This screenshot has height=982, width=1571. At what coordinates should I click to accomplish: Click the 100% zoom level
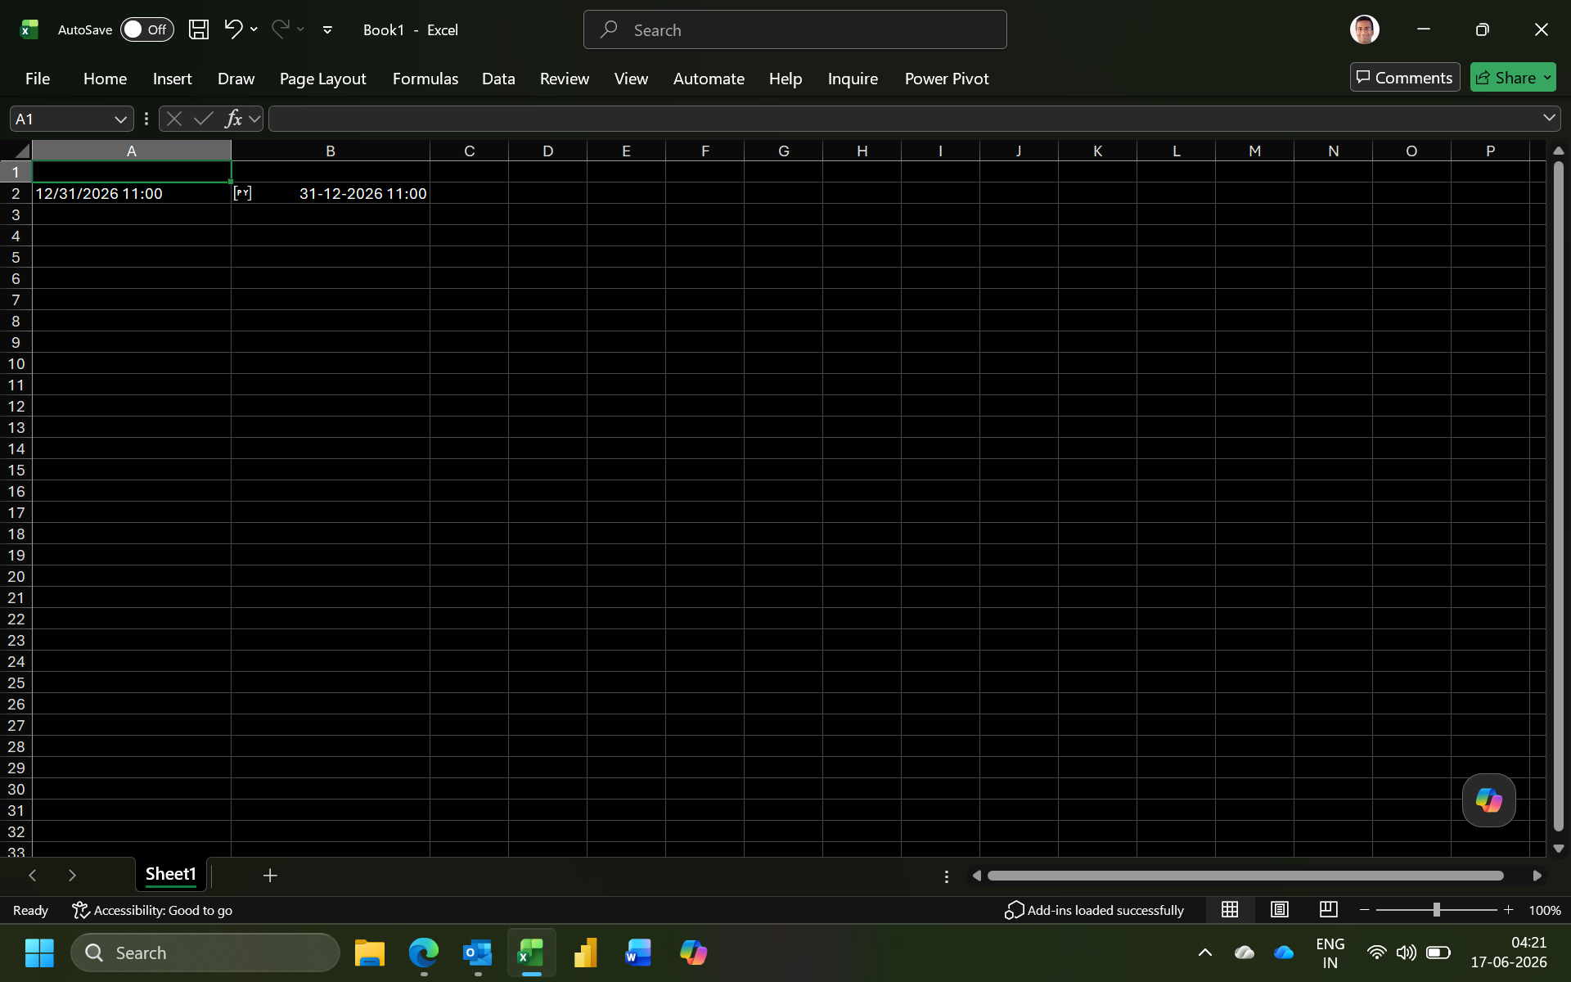(x=1544, y=910)
